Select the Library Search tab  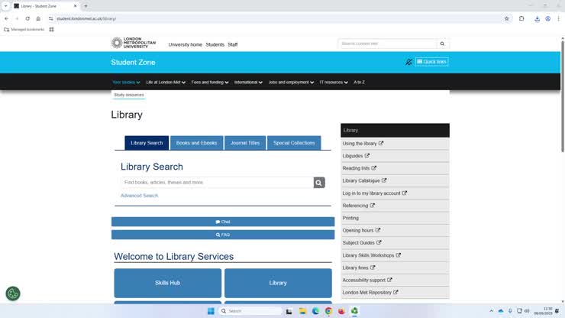tap(147, 143)
